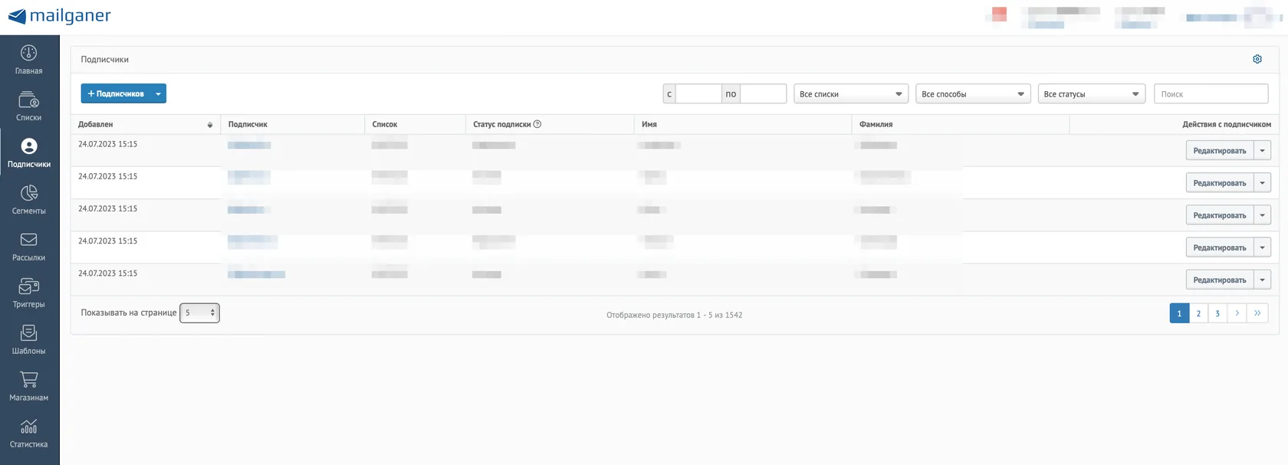
Task: Expand the Все списки dropdown
Action: coord(851,93)
